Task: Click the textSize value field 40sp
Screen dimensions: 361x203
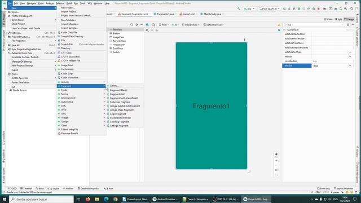Action: coord(330,66)
